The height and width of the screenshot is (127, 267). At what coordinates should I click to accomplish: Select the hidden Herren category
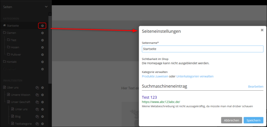pos(12,69)
